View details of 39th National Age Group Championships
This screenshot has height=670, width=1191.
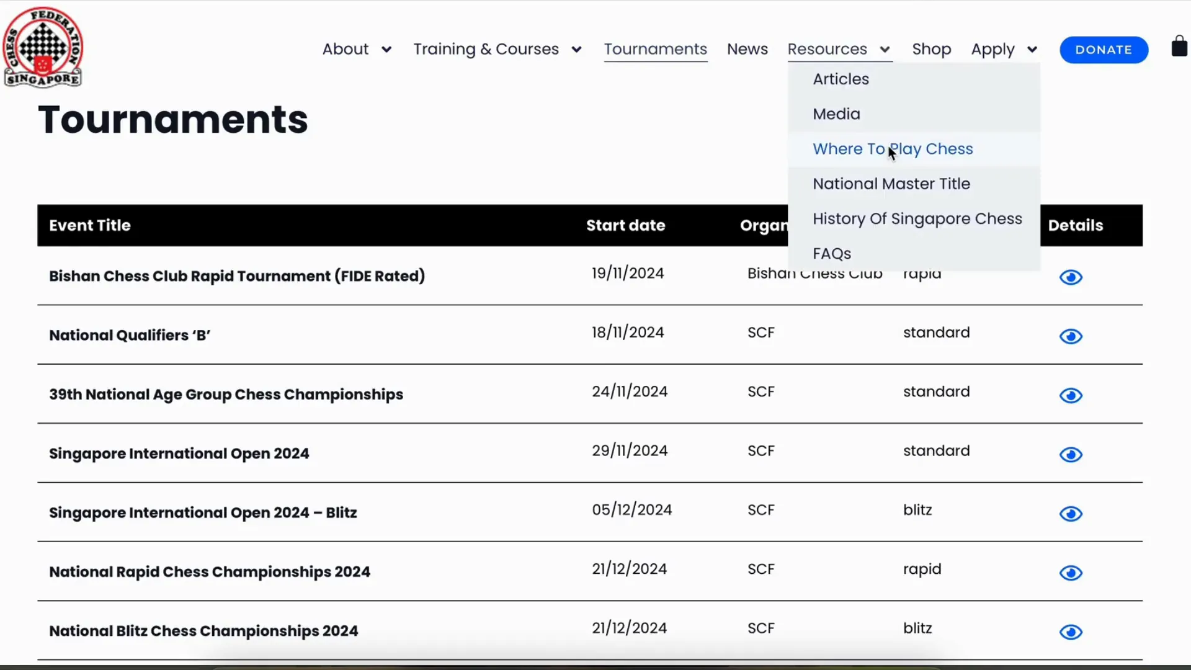pos(1070,395)
